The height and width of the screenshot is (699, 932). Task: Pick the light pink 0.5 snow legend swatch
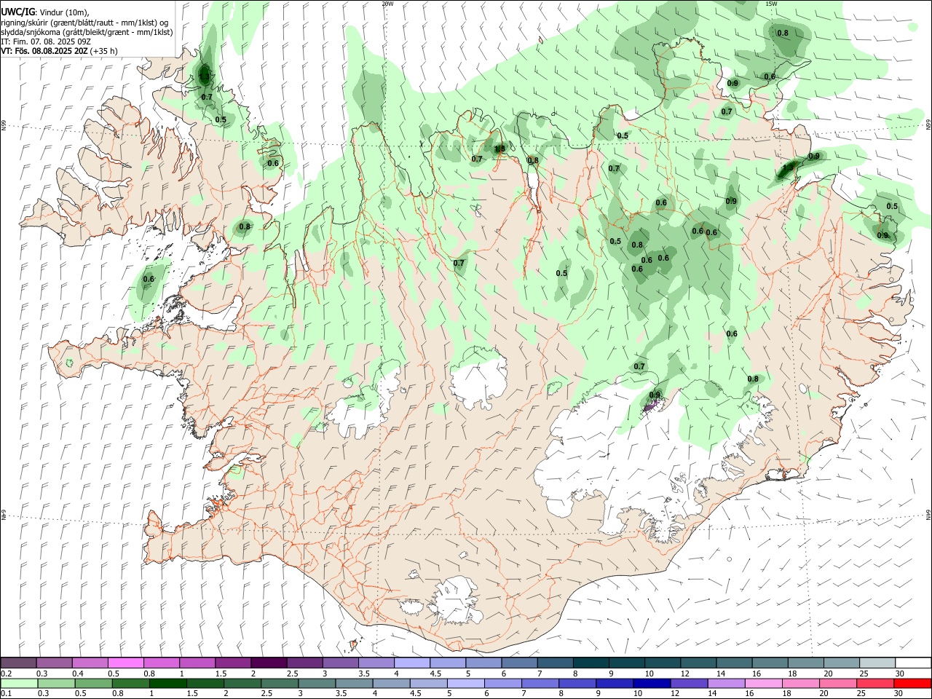pos(126,663)
